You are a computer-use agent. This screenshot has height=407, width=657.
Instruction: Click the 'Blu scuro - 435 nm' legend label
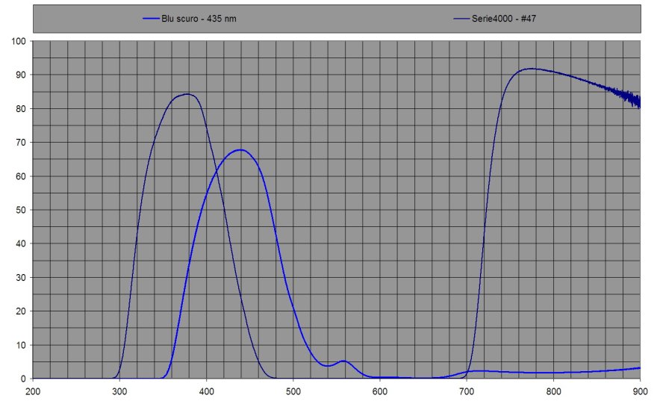click(x=199, y=18)
